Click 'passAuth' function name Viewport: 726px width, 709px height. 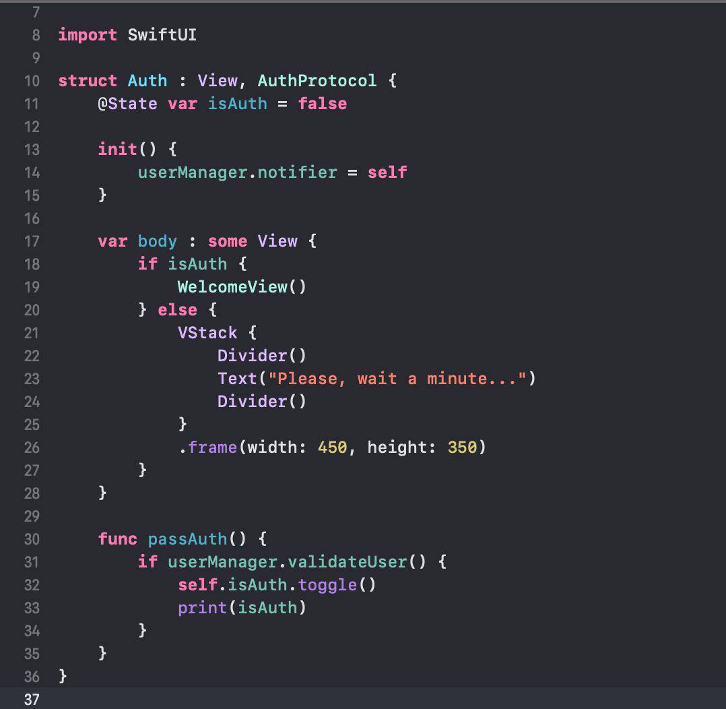pyautogui.click(x=187, y=539)
